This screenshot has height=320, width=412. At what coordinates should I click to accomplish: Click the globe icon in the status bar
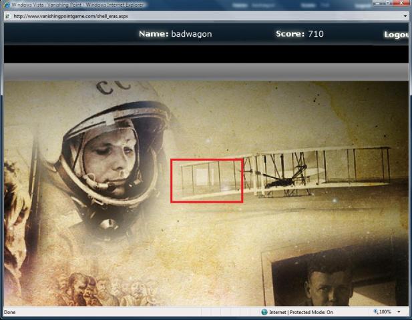click(x=264, y=312)
